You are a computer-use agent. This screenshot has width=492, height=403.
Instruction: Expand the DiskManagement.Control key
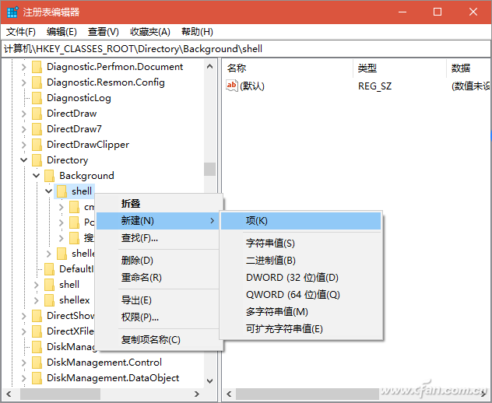pos(24,363)
